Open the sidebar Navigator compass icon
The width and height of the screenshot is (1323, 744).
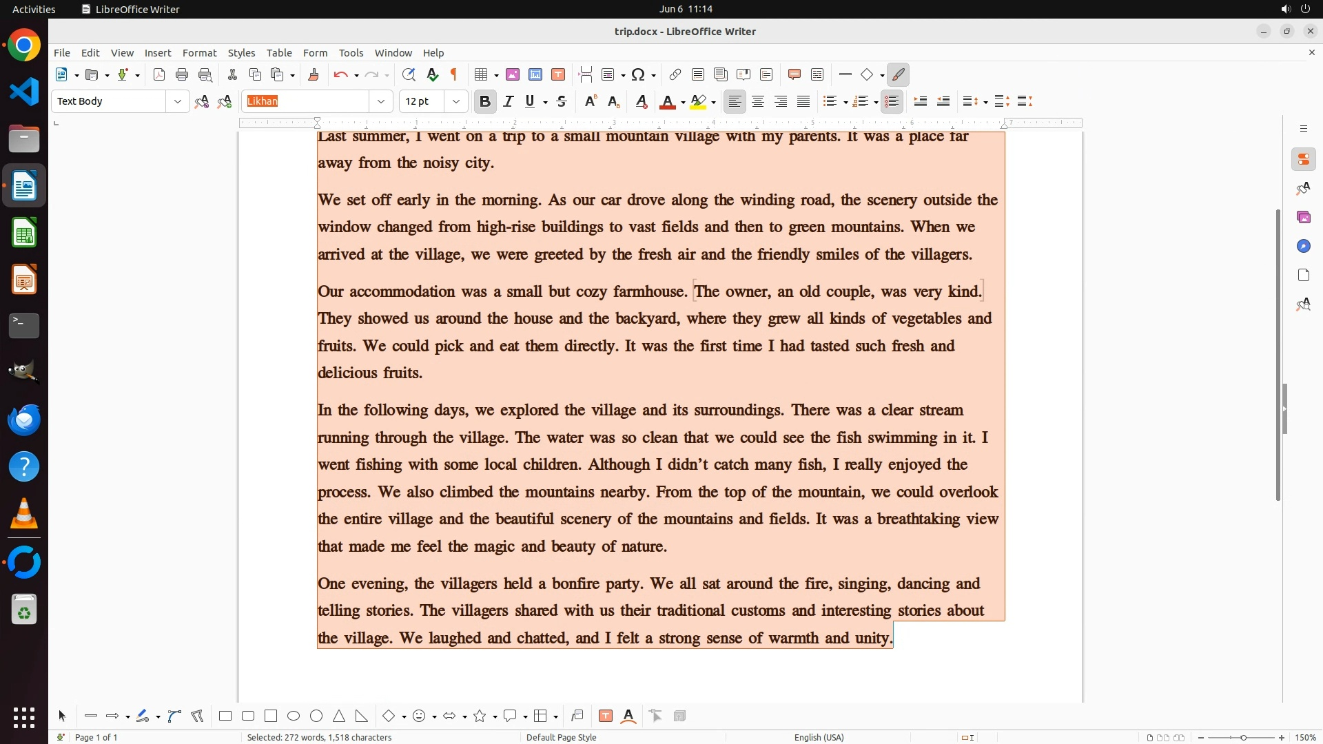1303,247
